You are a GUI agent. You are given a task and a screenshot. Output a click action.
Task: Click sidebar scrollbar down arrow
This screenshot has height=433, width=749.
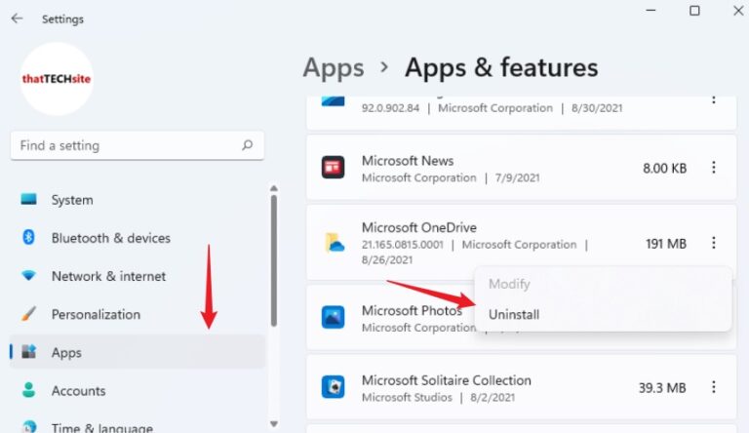(x=274, y=424)
